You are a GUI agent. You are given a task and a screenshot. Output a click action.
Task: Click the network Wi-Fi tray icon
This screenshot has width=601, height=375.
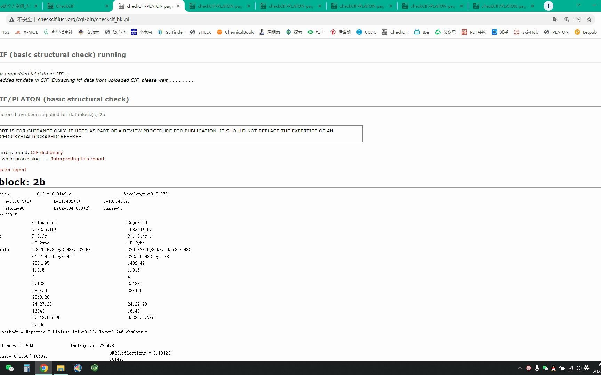tap(571, 368)
